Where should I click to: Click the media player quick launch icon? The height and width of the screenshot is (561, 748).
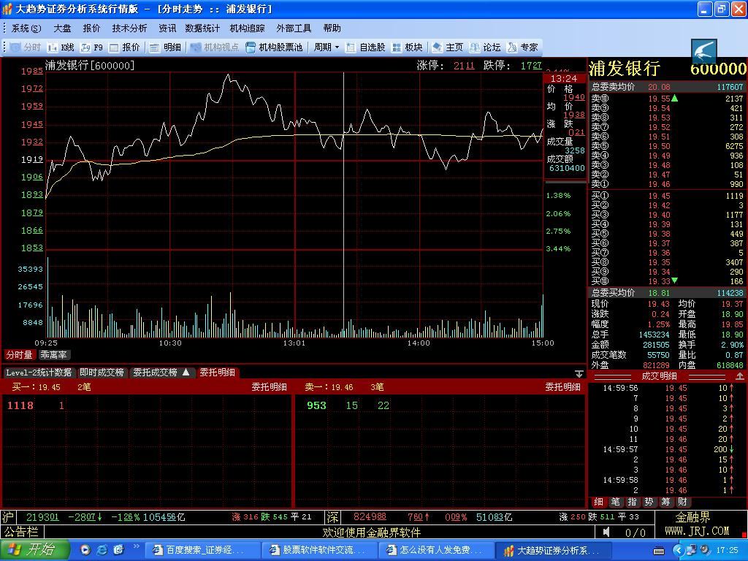coord(85,550)
